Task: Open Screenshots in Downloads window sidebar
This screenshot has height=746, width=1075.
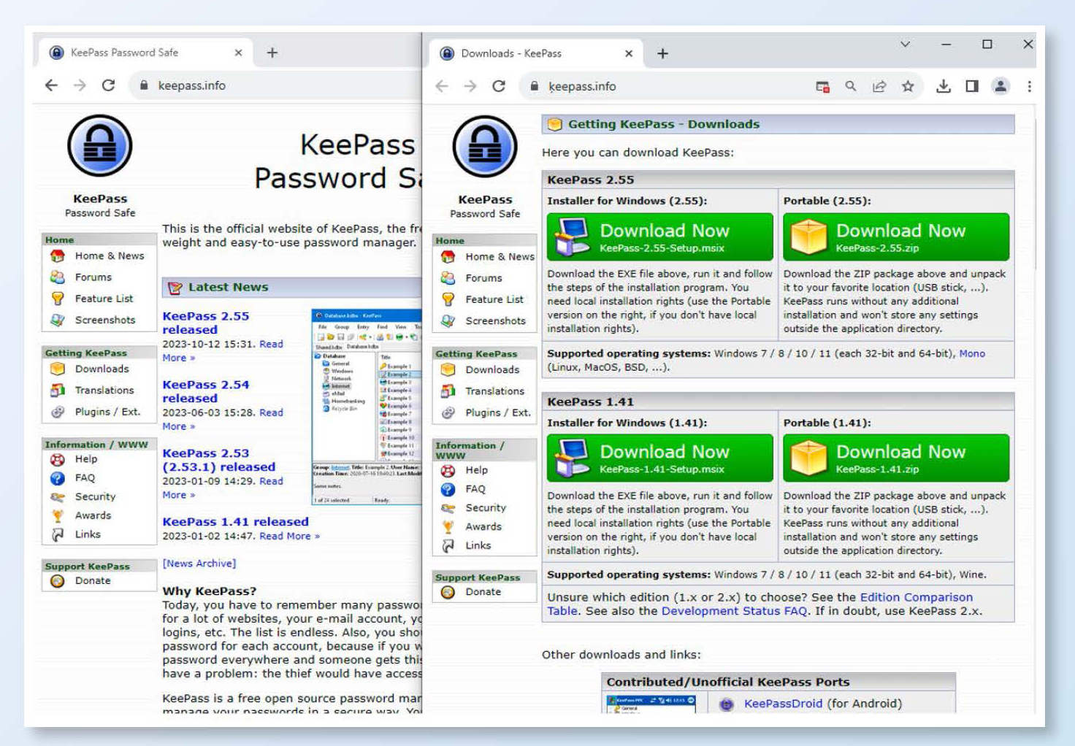Action: click(495, 320)
